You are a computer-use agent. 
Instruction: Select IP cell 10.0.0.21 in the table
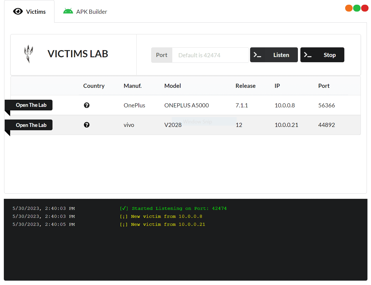click(286, 125)
